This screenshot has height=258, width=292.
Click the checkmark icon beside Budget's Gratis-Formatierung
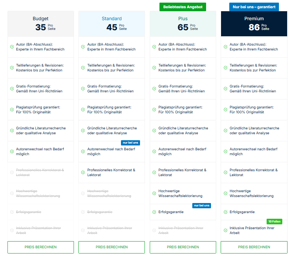click(x=12, y=89)
